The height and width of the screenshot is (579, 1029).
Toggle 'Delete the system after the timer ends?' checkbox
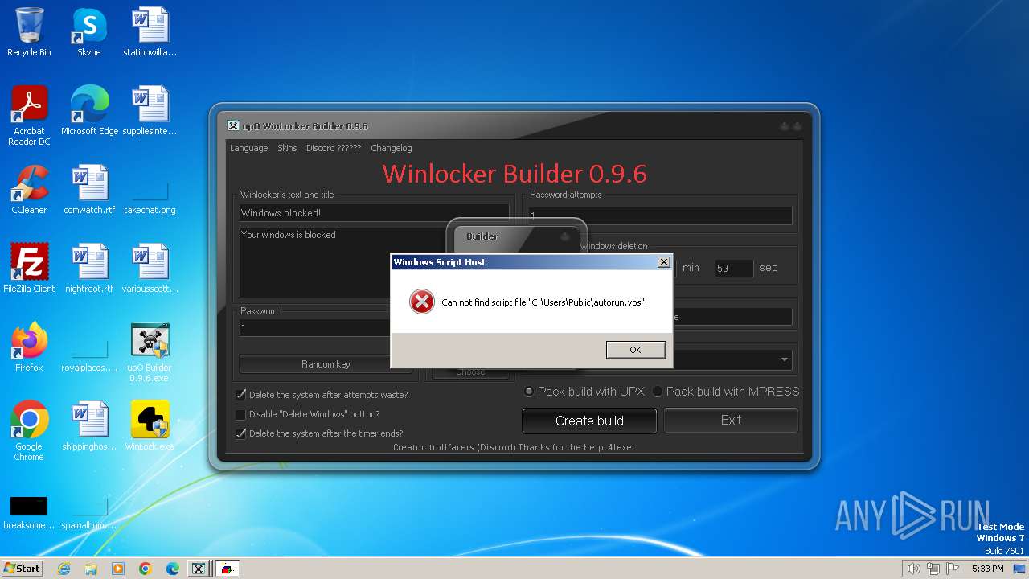click(x=240, y=433)
